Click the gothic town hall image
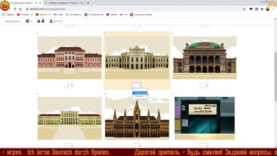 pos(137,118)
